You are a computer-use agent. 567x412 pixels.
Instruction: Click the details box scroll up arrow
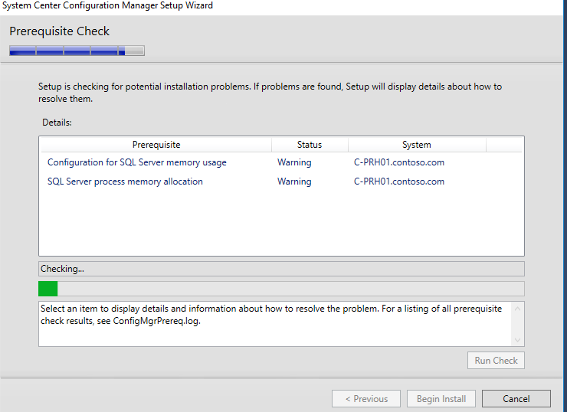[x=517, y=309]
